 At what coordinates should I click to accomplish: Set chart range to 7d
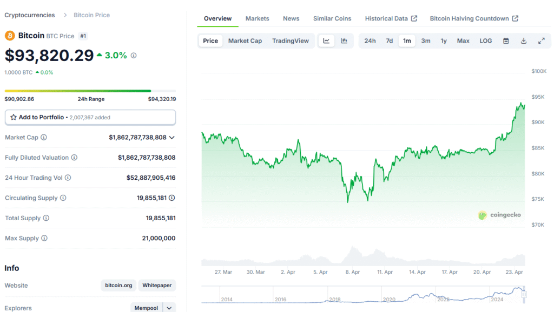(390, 41)
